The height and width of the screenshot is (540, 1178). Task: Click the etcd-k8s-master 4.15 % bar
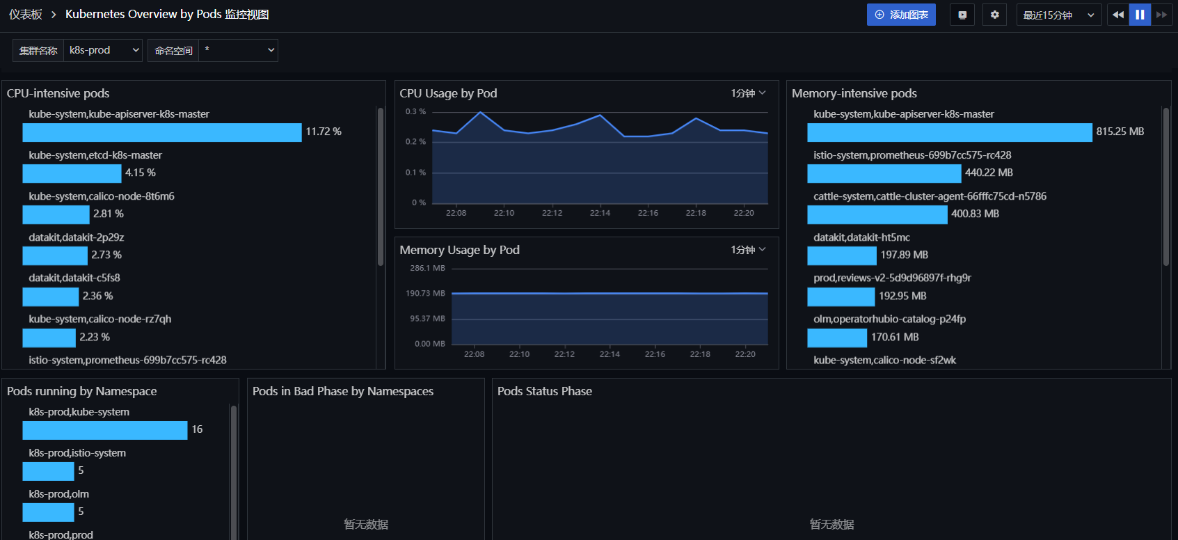click(x=72, y=173)
